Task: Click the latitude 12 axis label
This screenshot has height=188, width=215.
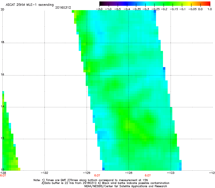Action: coord(2,138)
